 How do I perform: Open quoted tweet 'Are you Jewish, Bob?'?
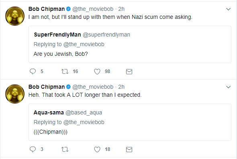pyautogui.click(x=130, y=44)
